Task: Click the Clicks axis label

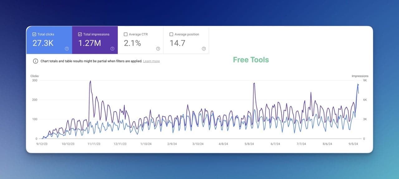Action: [x=34, y=76]
